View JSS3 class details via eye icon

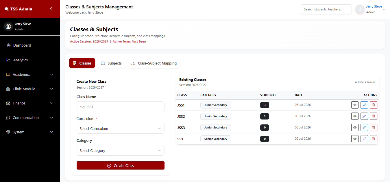pyautogui.click(x=355, y=128)
